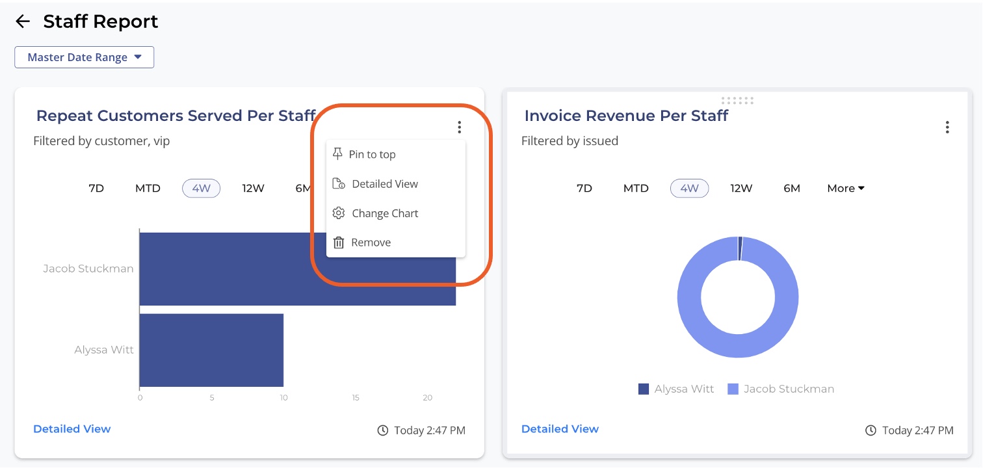Image resolution: width=983 pixels, height=472 pixels.
Task: Click 'Filtered by customer, vip' subtitle
Action: (101, 141)
